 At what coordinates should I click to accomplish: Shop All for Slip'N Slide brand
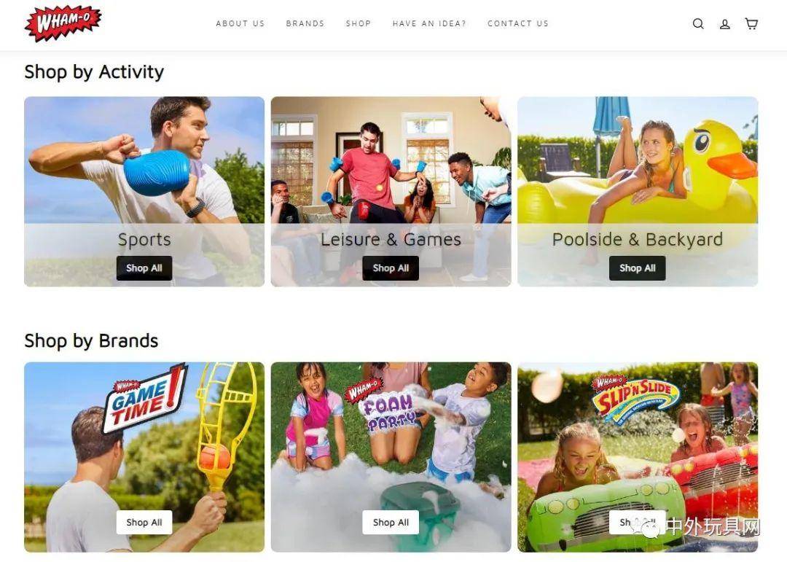click(638, 523)
